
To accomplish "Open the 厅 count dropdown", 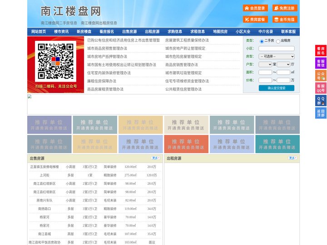I will pos(283,64).
